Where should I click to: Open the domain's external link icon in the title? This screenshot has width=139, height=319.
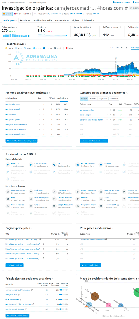click(x=126, y=8)
